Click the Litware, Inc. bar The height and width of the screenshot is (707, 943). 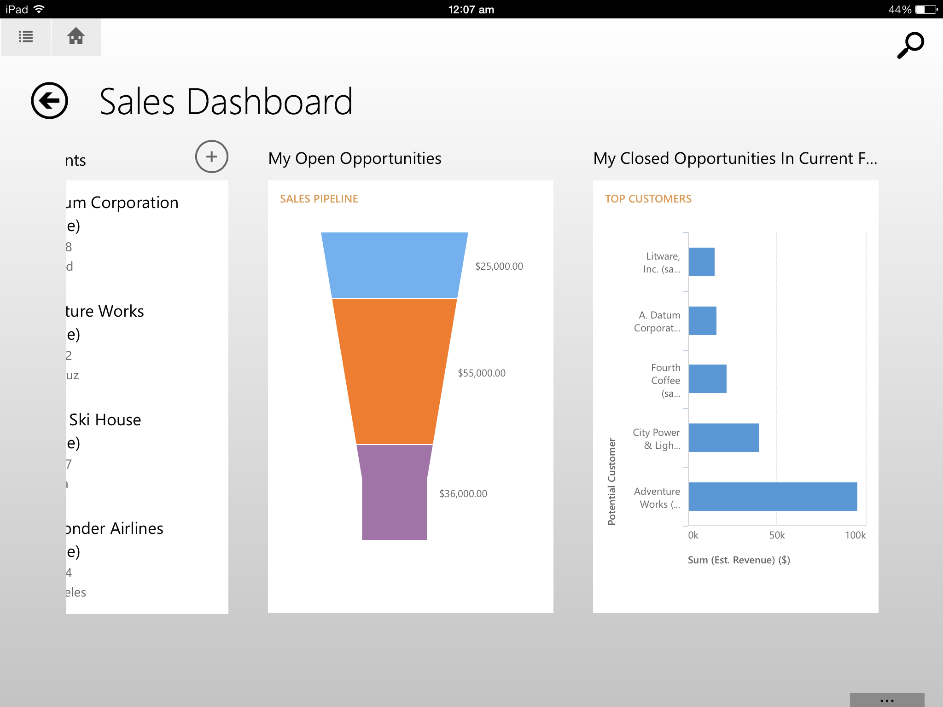click(x=701, y=262)
